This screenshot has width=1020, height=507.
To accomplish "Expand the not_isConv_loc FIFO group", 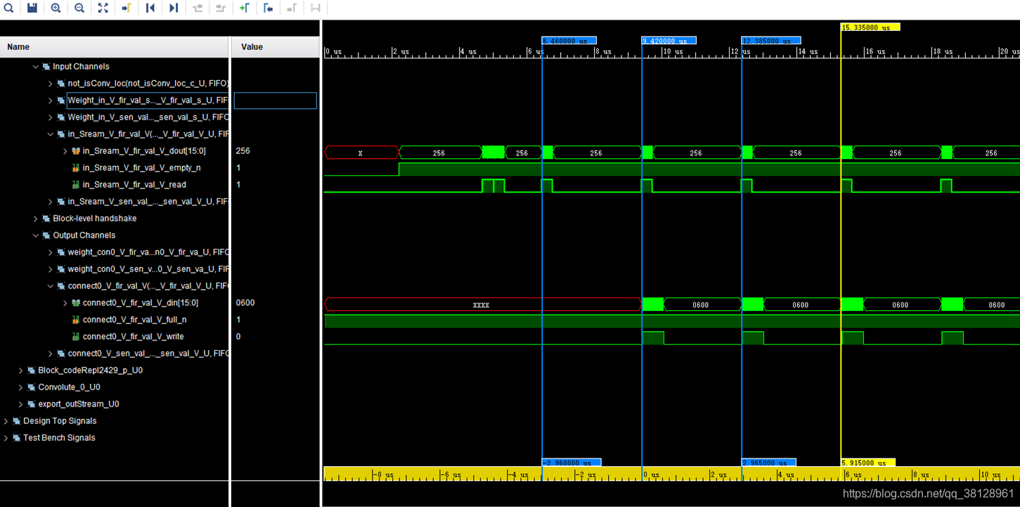I will pyautogui.click(x=50, y=84).
